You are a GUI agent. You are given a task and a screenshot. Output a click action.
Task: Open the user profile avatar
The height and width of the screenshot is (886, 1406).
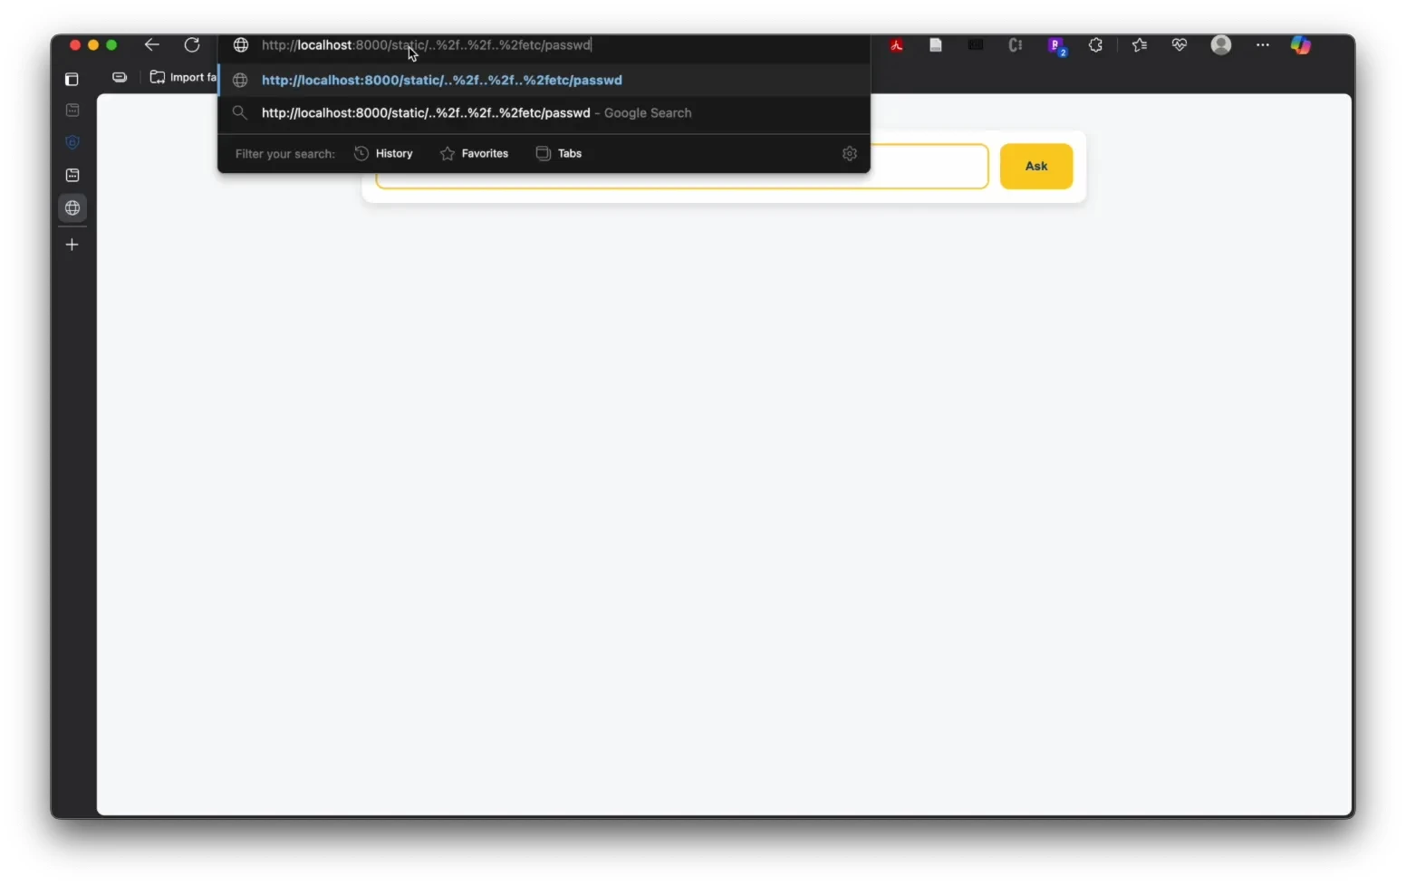pyautogui.click(x=1221, y=45)
